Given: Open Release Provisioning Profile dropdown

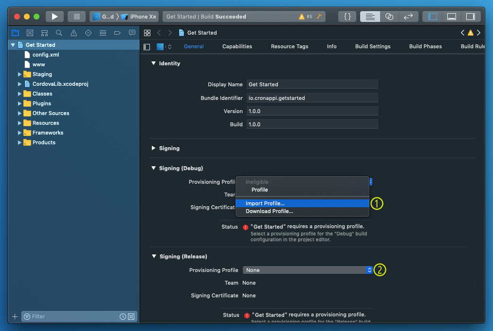Looking at the screenshot, I should (308, 270).
